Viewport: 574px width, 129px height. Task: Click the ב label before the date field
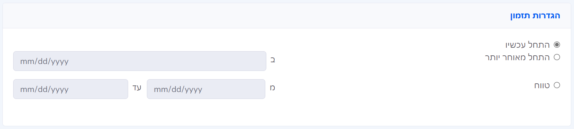click(273, 59)
